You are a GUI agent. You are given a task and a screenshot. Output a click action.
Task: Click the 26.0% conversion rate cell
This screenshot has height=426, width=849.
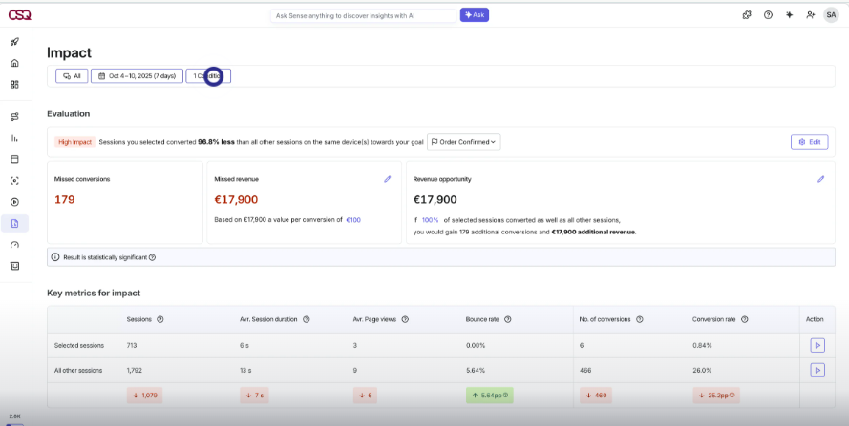[x=700, y=371]
